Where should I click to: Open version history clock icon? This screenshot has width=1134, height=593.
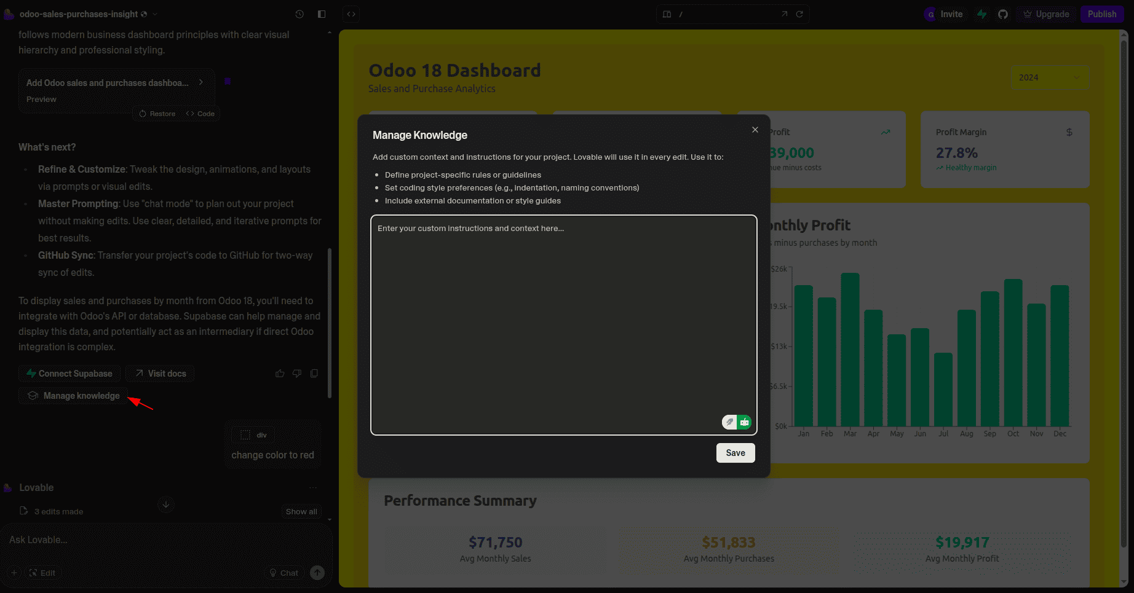click(x=299, y=14)
